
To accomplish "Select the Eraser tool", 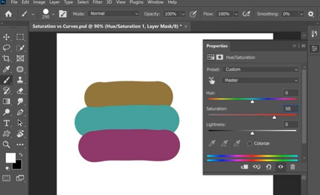I will point(20,91).
